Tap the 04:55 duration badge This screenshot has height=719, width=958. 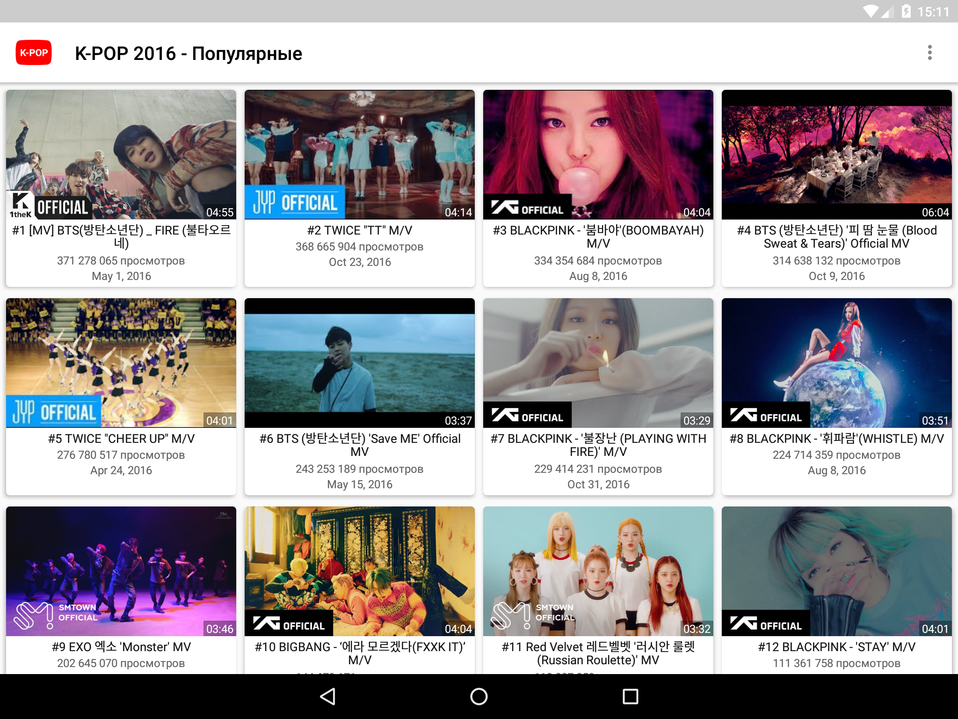pyautogui.click(x=220, y=213)
